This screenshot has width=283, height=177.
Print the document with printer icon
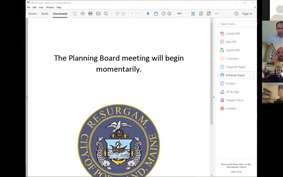click(90, 14)
